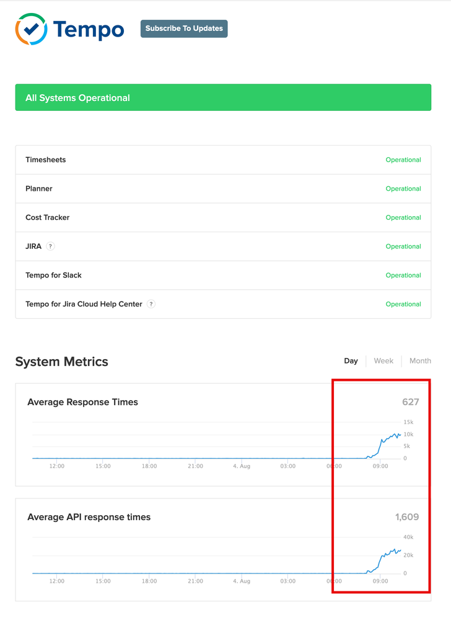Screen dimensions: 451x618
Task: Click Operational status in the Timesheets row
Action: [x=403, y=160]
